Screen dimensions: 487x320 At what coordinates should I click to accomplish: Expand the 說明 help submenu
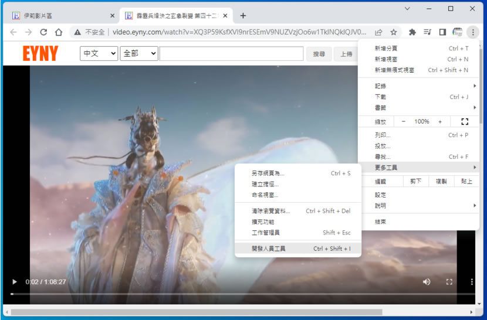(x=418, y=206)
